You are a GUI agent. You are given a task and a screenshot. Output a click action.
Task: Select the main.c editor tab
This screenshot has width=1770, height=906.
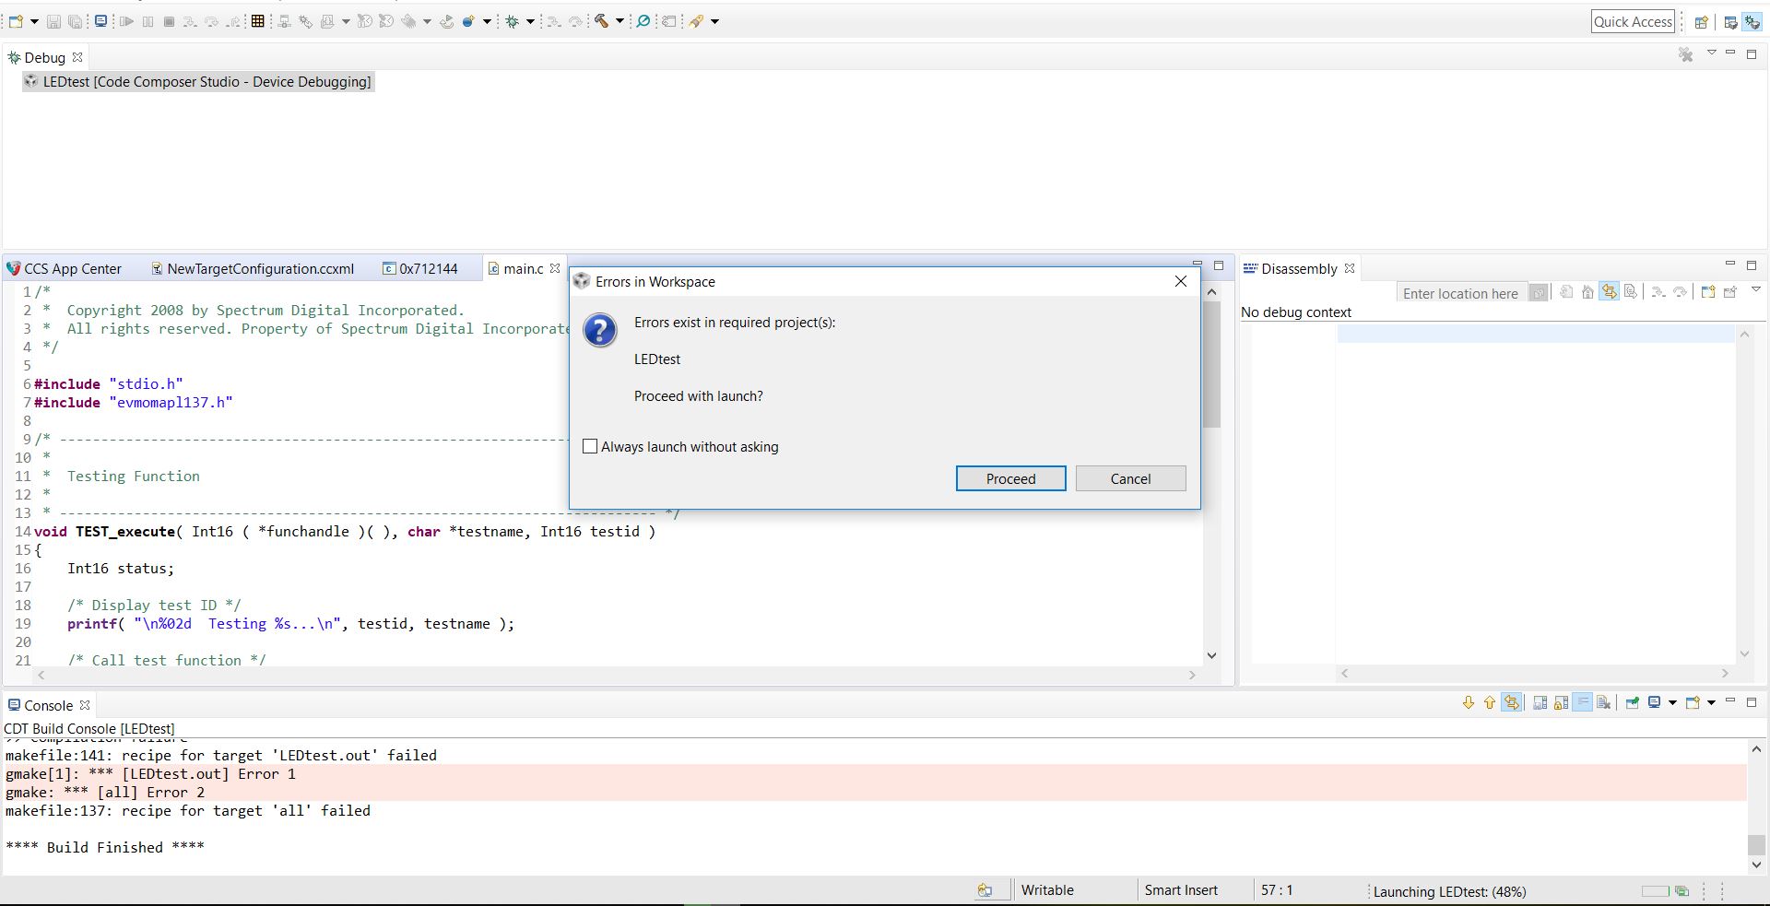(x=523, y=268)
